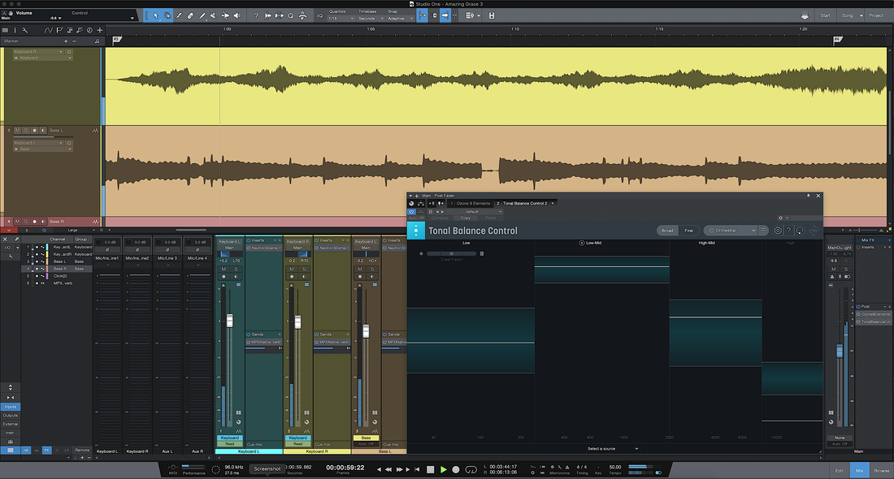The width and height of the screenshot is (894, 479).
Task: Select the Zoom tool in the toolbar
Action: (289, 15)
